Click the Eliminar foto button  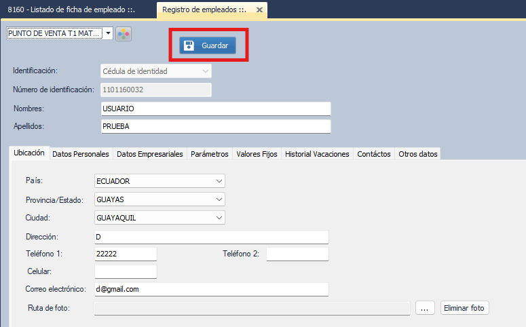(464, 308)
